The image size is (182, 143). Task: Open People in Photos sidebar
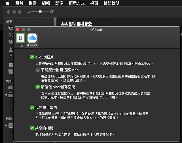pos(11,50)
